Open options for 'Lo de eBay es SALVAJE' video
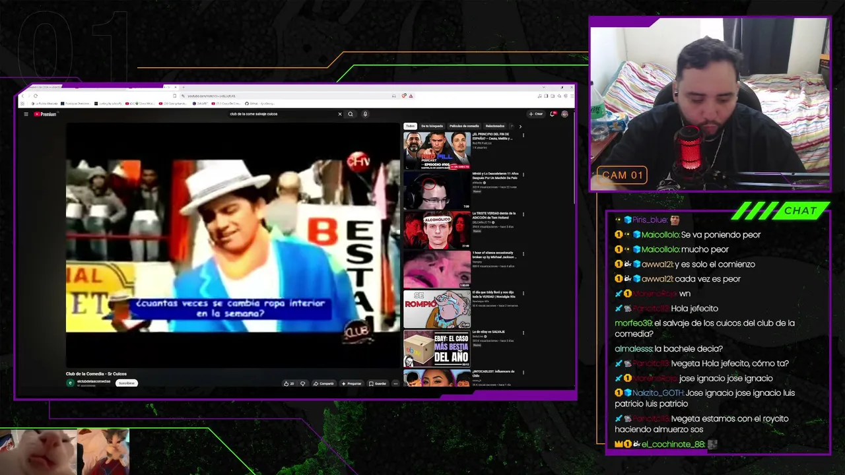Viewport: 845px width, 475px height. point(524,333)
